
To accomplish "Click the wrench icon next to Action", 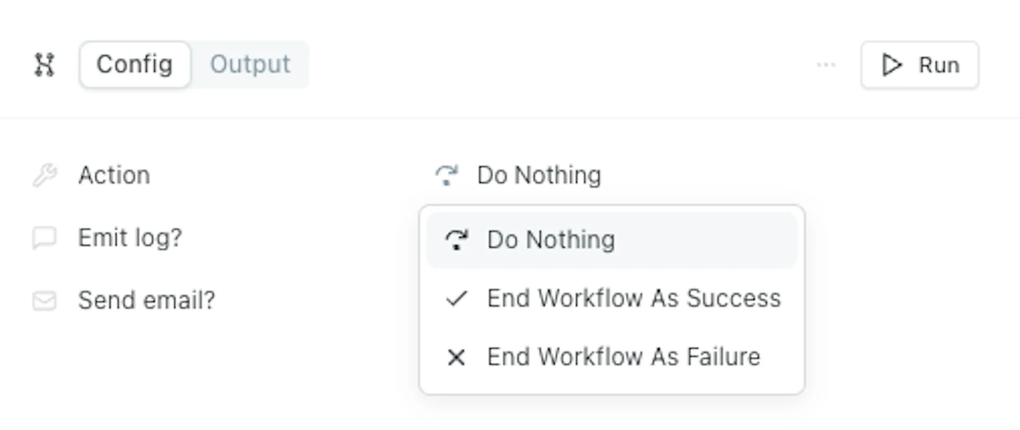I will tap(45, 175).
